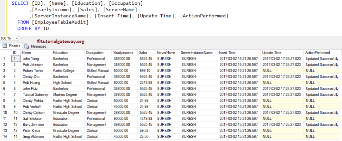The height and width of the screenshot is (141, 342).
Task: Select the Rob Johnson name cell
Action: [36, 65]
